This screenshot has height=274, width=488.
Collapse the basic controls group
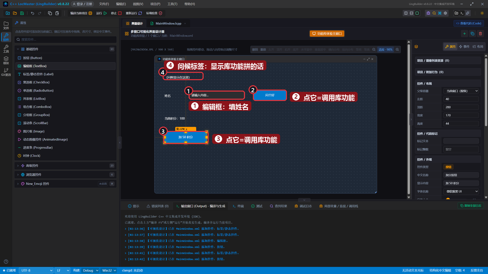(x=66, y=49)
